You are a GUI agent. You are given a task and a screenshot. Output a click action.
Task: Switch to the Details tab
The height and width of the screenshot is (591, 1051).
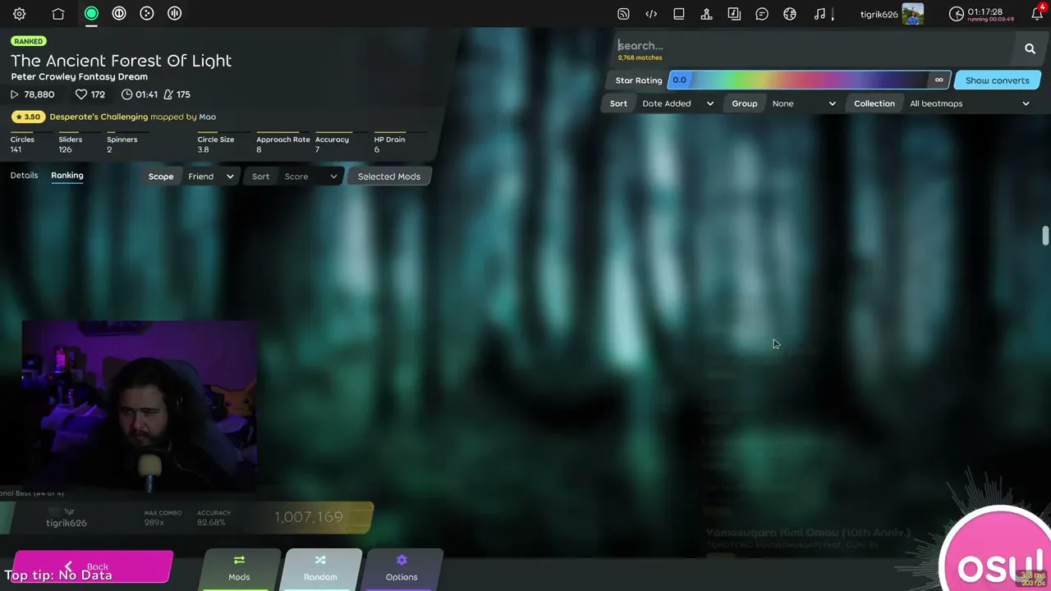pyautogui.click(x=24, y=176)
